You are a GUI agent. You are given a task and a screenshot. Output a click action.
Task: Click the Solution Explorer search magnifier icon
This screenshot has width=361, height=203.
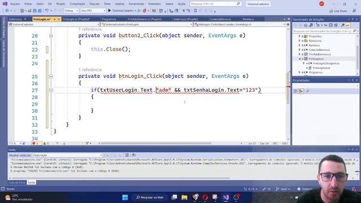tap(354, 31)
